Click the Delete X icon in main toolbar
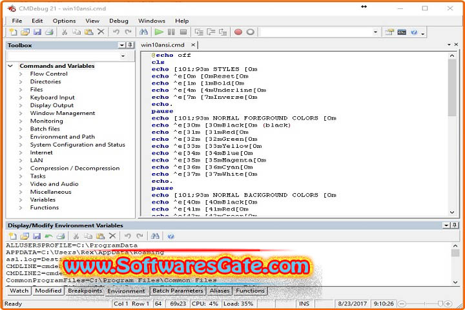The width and height of the screenshot is (465, 310). (x=101, y=32)
